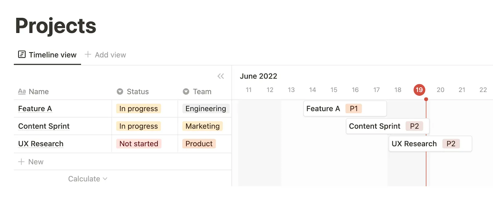Click the plus icon next to New
Screen dimensions: 493x200
21,162
